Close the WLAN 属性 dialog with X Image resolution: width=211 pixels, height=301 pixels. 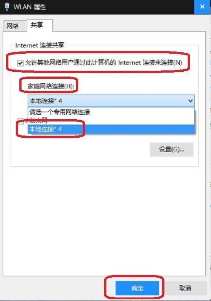pos(202,7)
